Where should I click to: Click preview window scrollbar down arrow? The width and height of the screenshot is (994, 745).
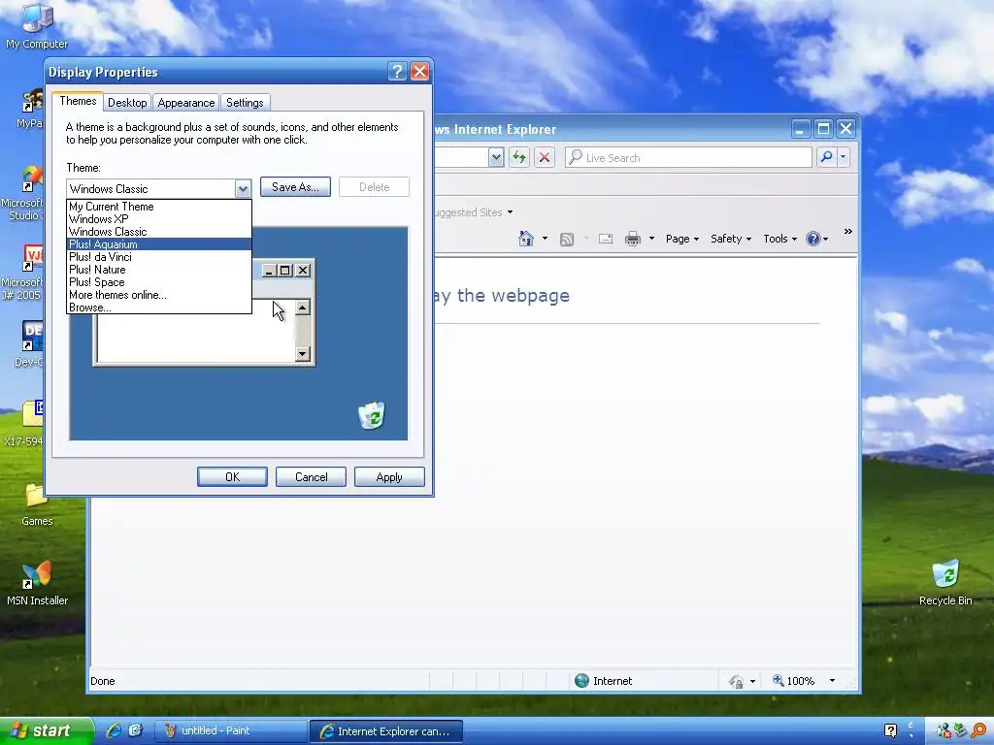pyautogui.click(x=303, y=353)
